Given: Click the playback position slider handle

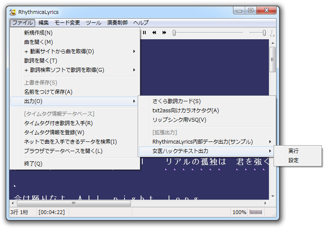Looking at the screenshot, I should 174,33.
